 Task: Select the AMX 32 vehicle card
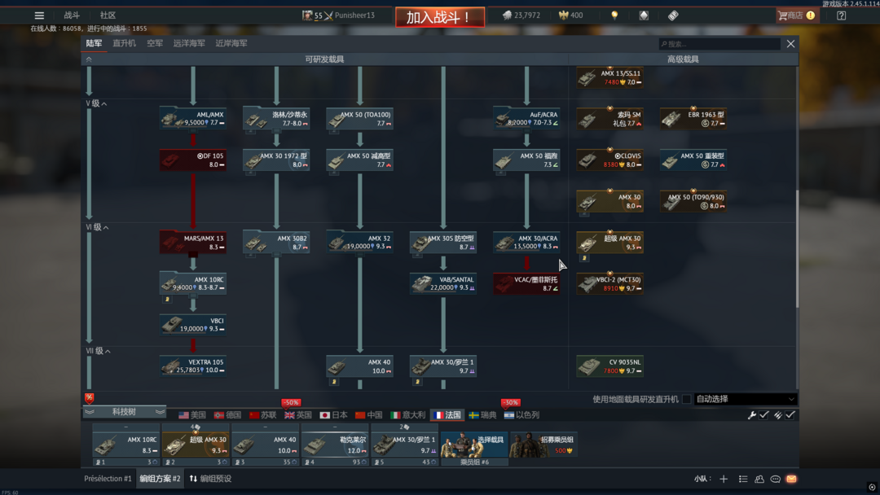360,242
